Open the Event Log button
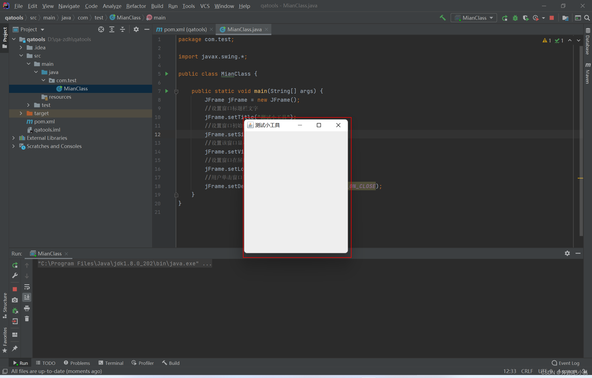Screen dimensions: 592x378 tap(565, 363)
